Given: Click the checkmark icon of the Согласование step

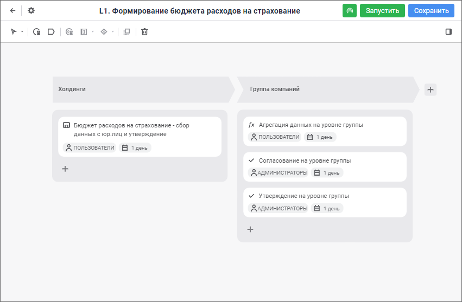Looking at the screenshot, I should coord(251,160).
